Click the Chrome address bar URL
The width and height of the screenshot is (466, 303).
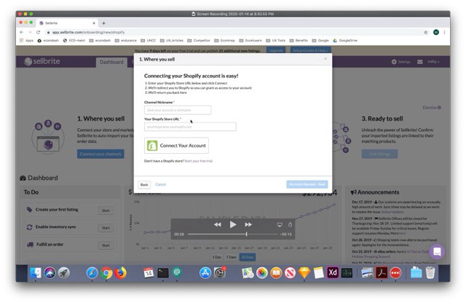(88, 32)
